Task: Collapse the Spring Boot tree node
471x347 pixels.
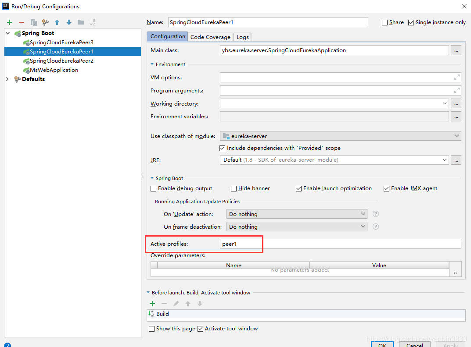Action: (8, 33)
